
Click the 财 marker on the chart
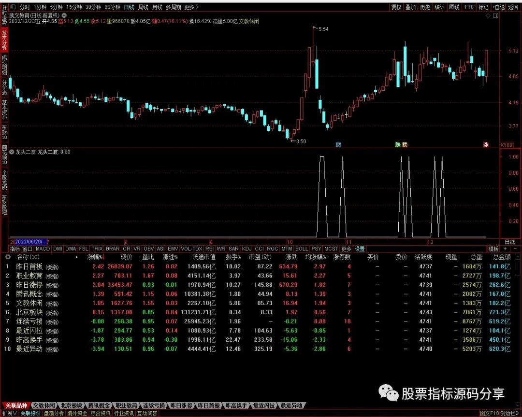pyautogui.click(x=338, y=145)
